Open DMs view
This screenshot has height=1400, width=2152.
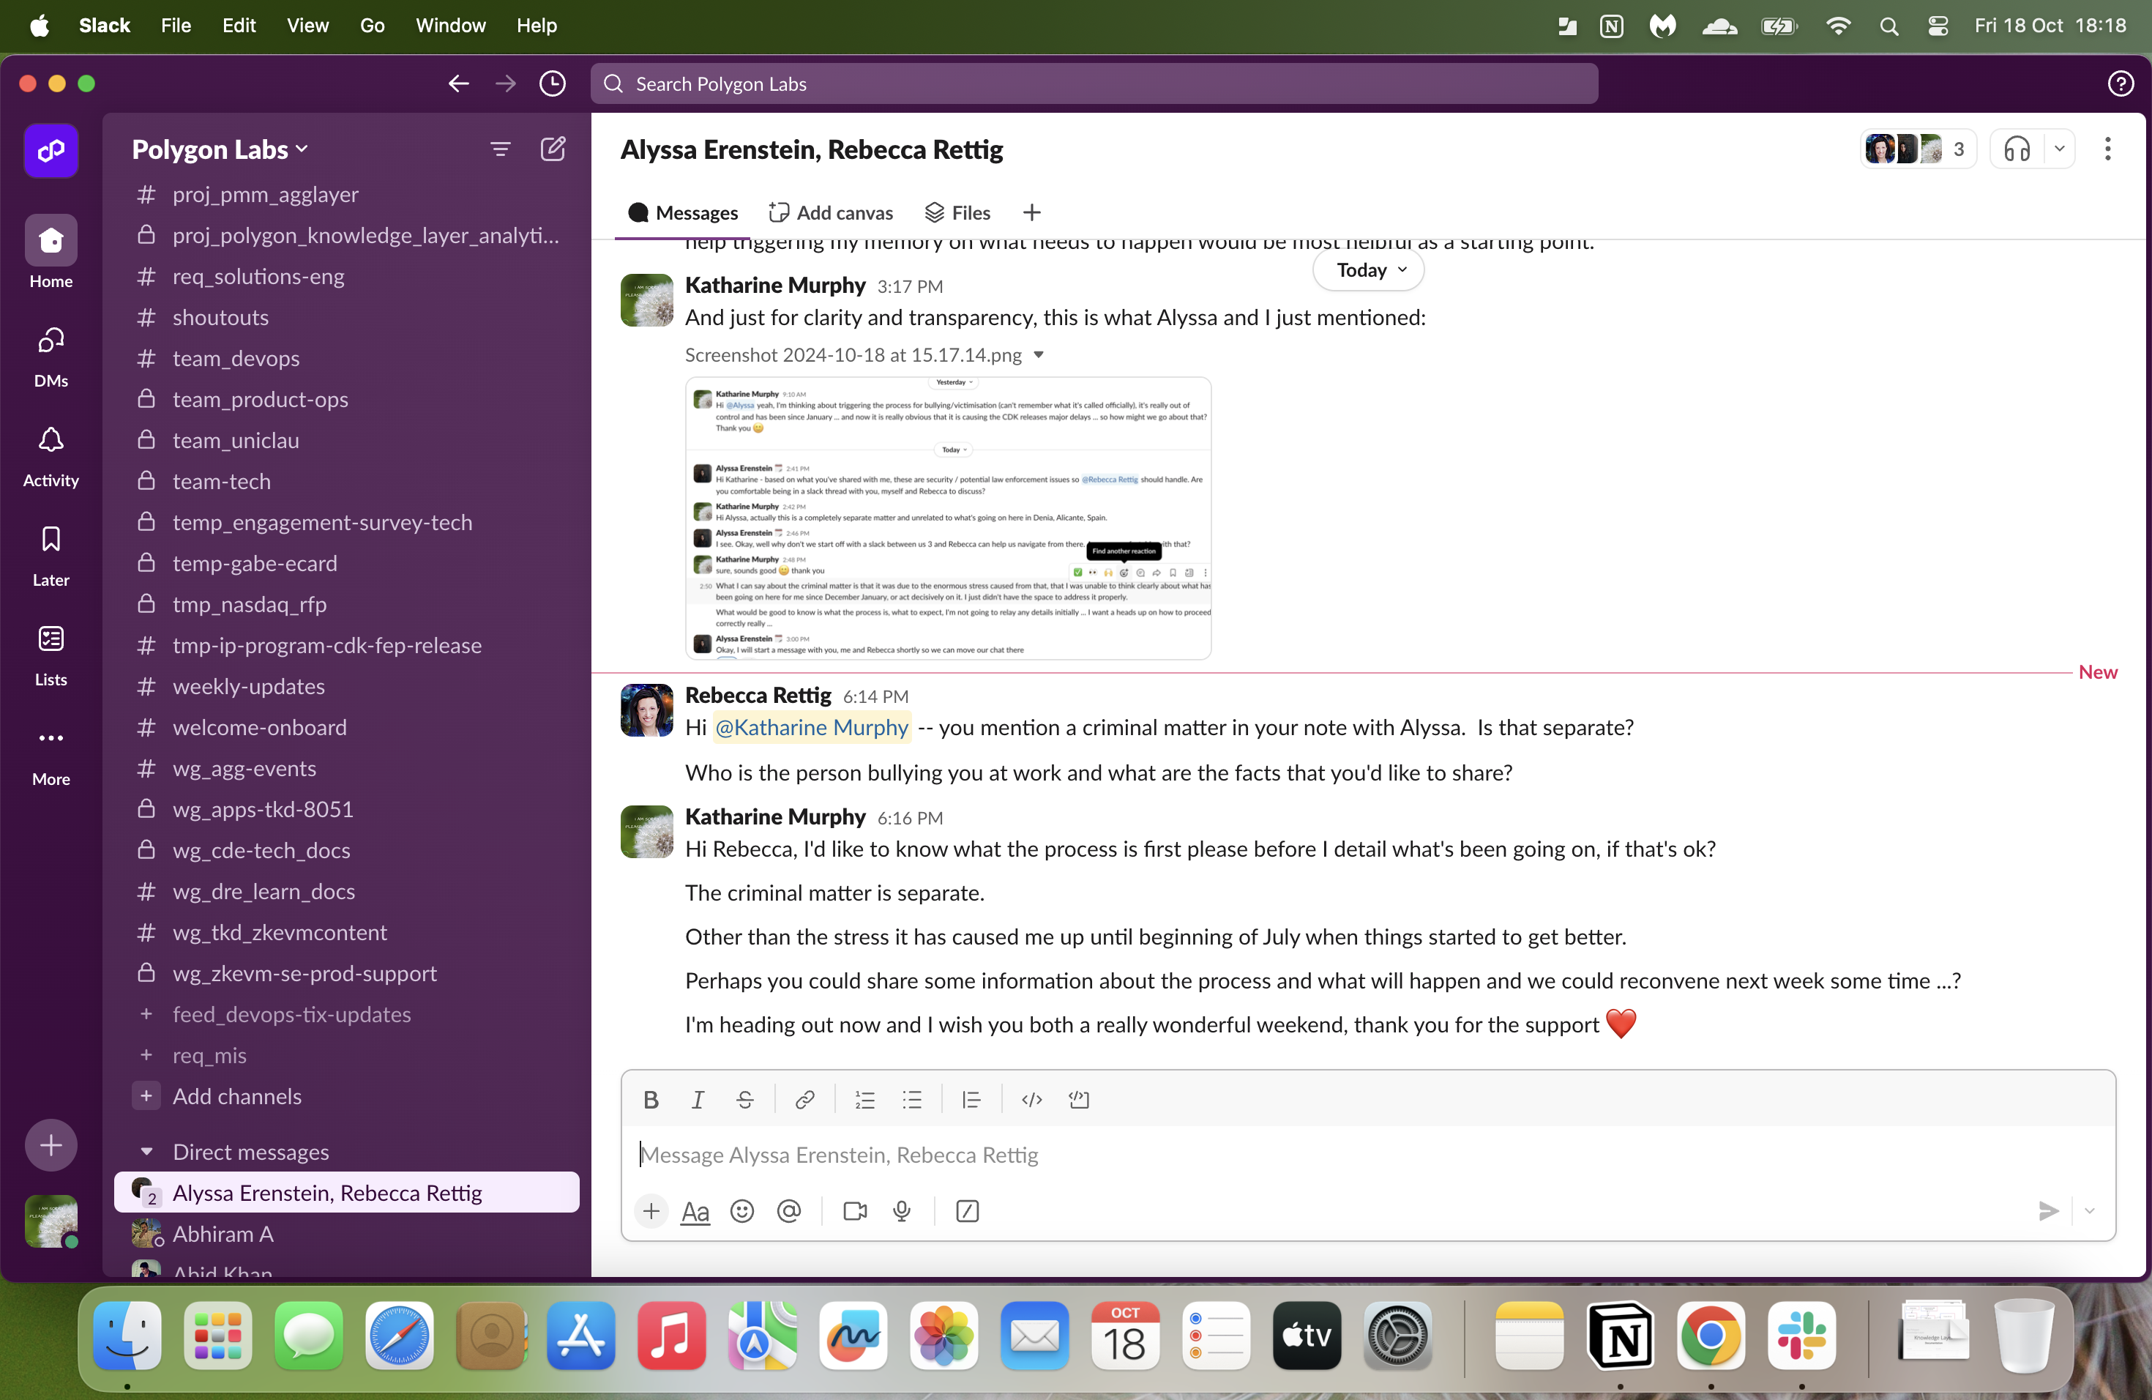[x=51, y=357]
